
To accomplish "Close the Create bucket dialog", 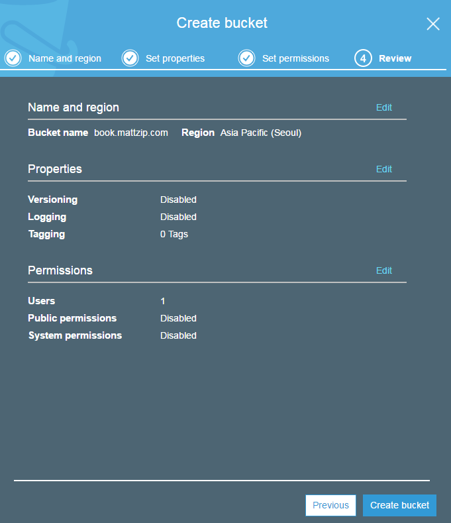I will [433, 24].
